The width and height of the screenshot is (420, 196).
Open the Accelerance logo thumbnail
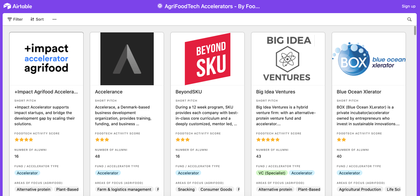tap(127, 59)
